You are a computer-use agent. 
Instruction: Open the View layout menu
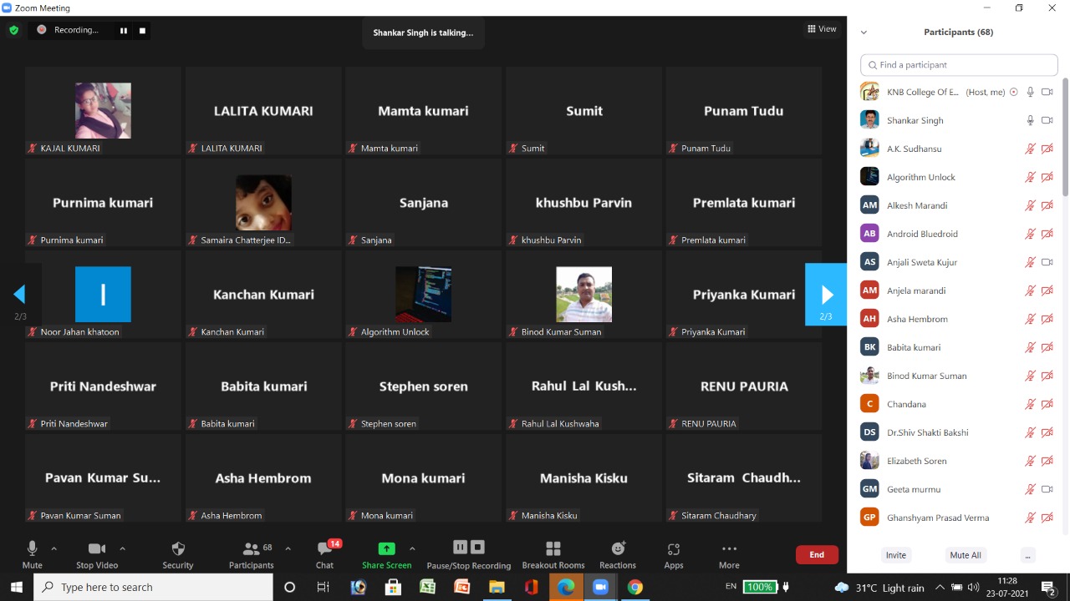tap(822, 29)
